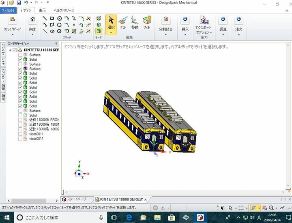
Task: Open the ファイル menu tab
Action: tap(8, 11)
